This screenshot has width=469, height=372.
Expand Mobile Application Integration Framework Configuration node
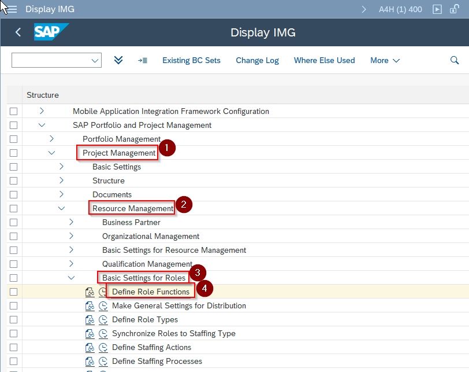(42, 111)
